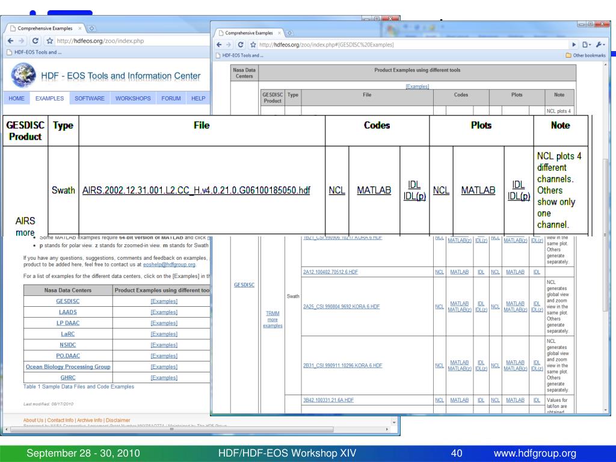Open HDF-EOS Tools bookmark in the right window
The height and width of the screenshot is (462, 616).
(x=239, y=55)
